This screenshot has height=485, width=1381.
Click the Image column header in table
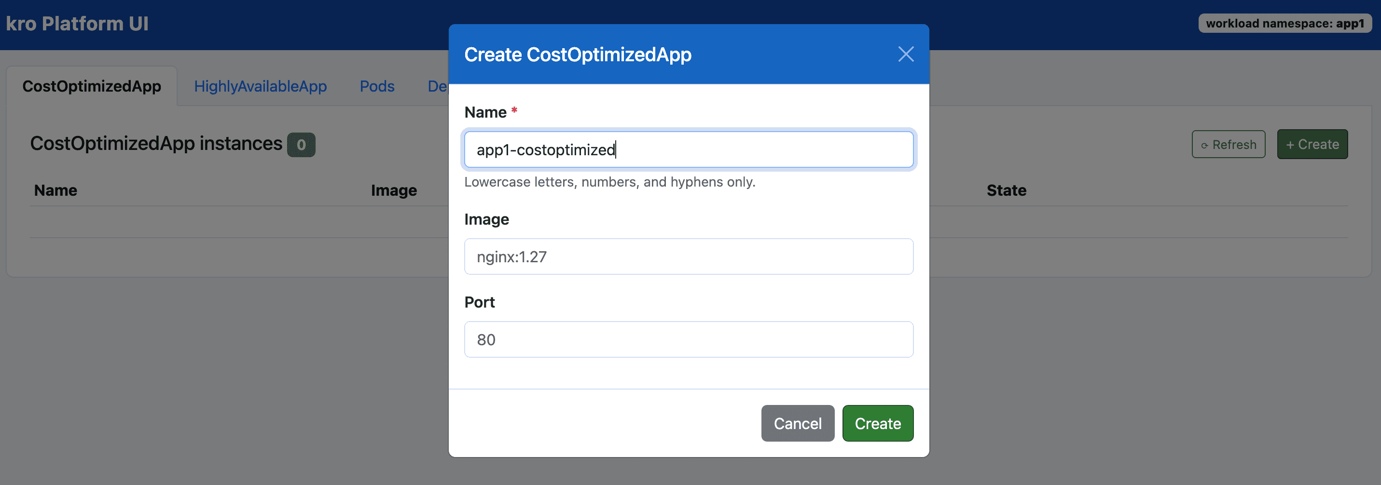[393, 190]
